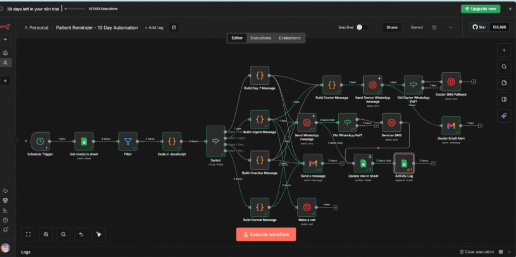Add node after Activity Log output
This screenshot has height=257, width=516.
433,163
